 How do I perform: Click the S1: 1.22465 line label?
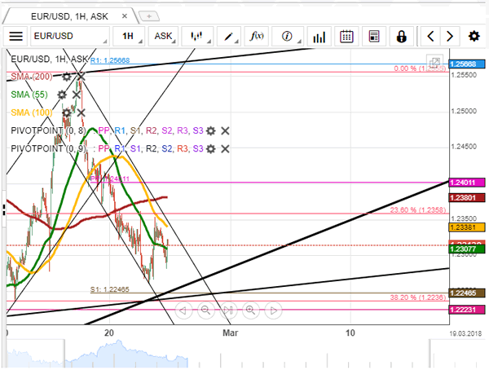click(x=109, y=289)
